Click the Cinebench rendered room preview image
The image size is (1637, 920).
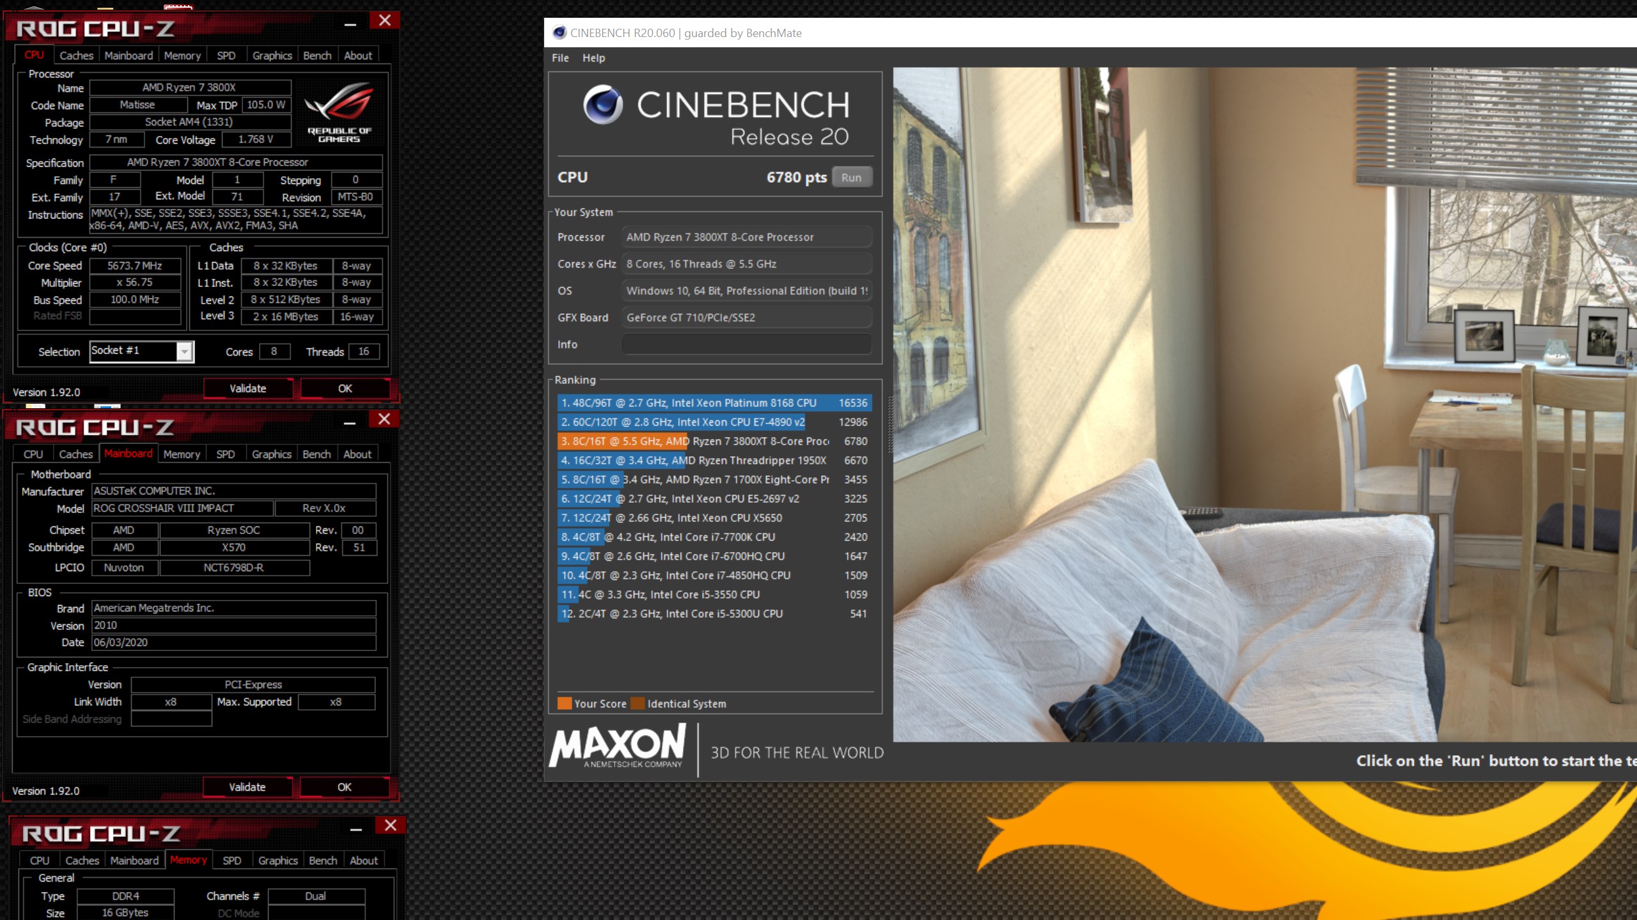click(x=1265, y=404)
